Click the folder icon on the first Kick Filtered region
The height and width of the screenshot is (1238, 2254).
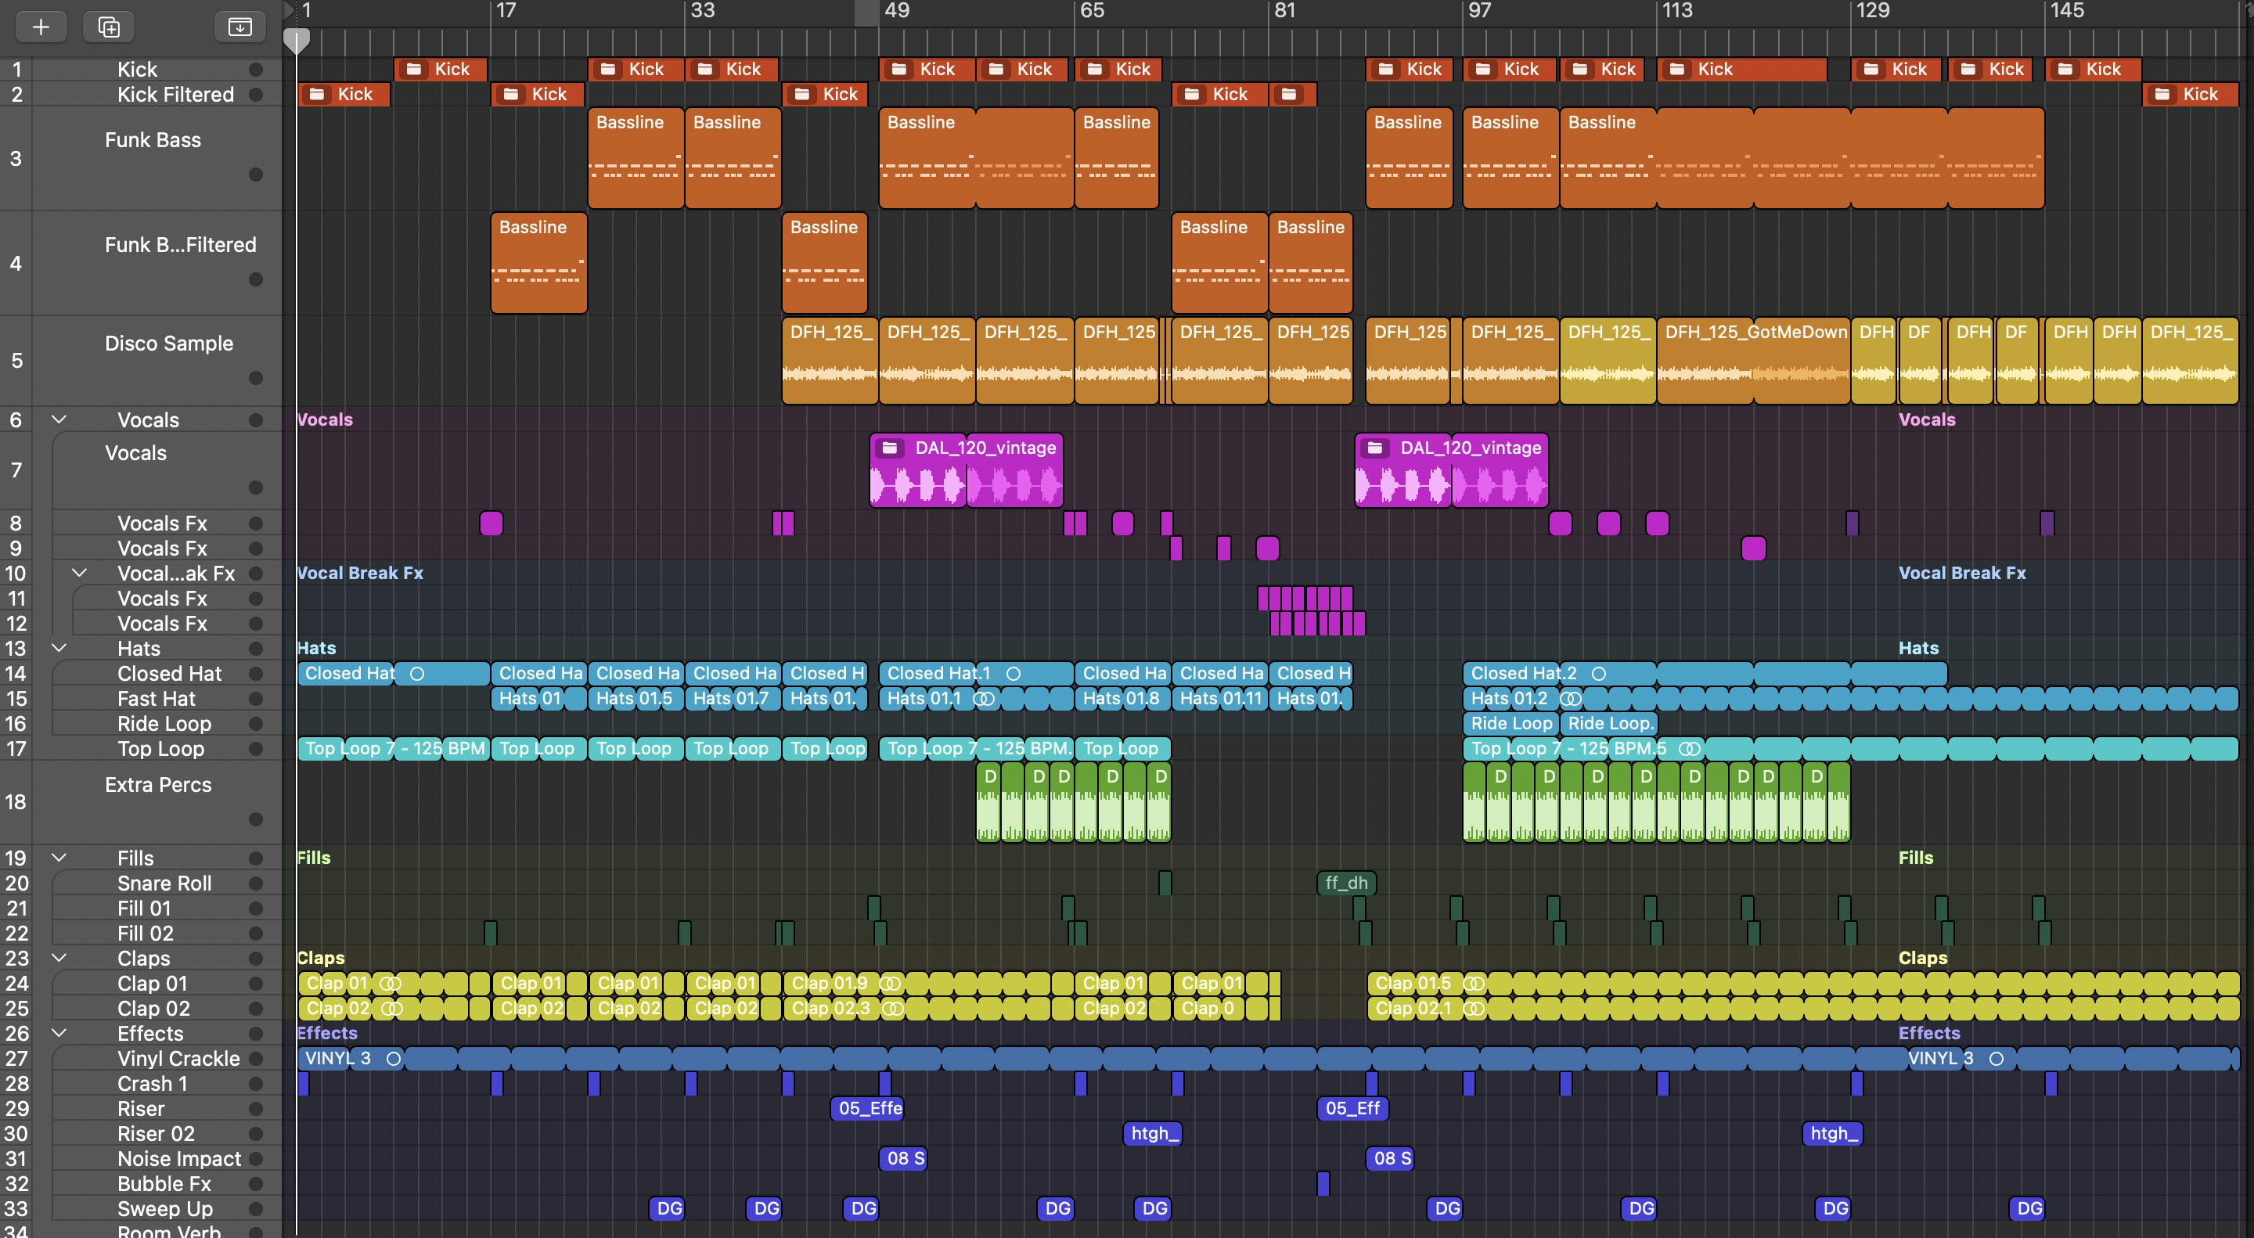coord(318,94)
